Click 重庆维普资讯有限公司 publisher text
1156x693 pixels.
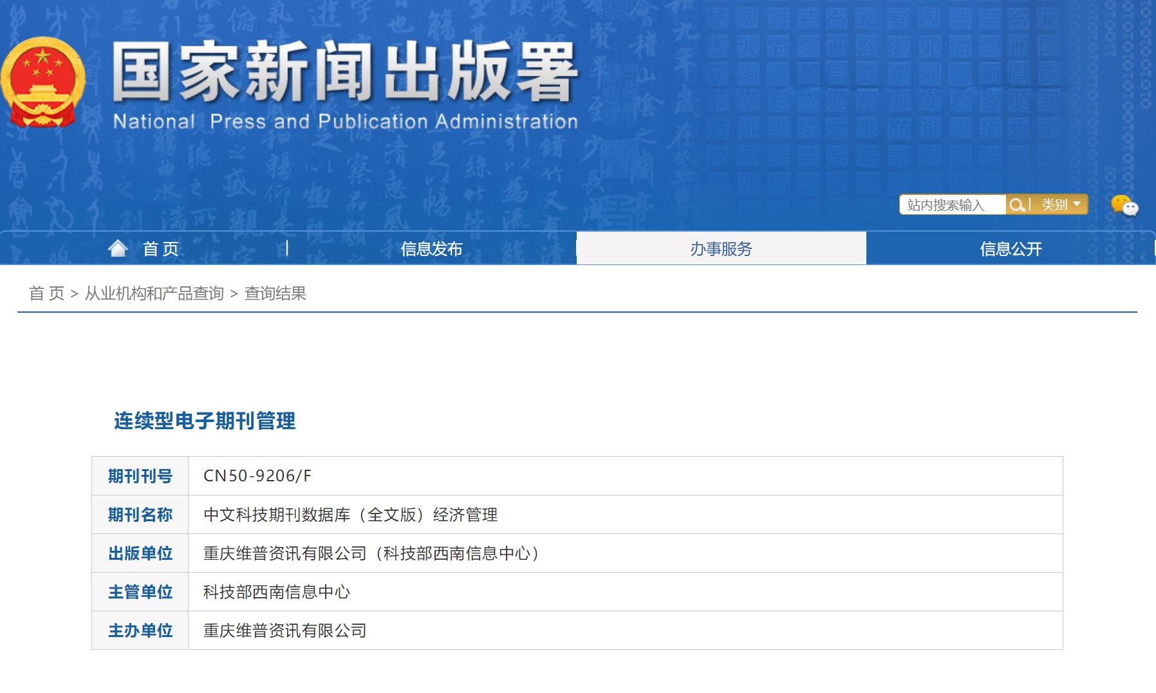(283, 630)
